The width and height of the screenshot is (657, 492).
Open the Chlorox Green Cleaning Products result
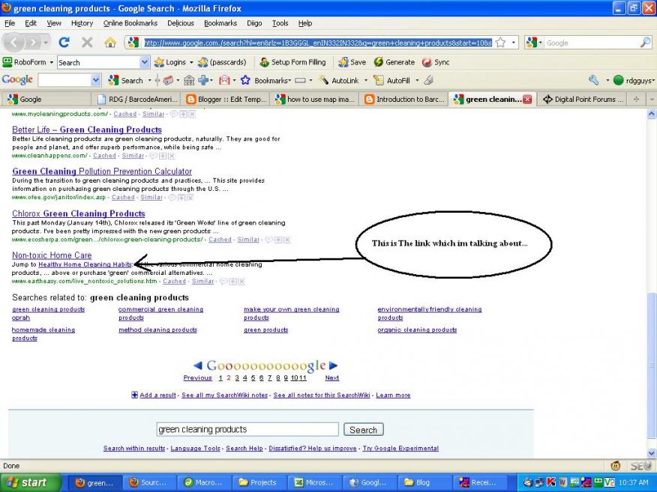pyautogui.click(x=78, y=213)
